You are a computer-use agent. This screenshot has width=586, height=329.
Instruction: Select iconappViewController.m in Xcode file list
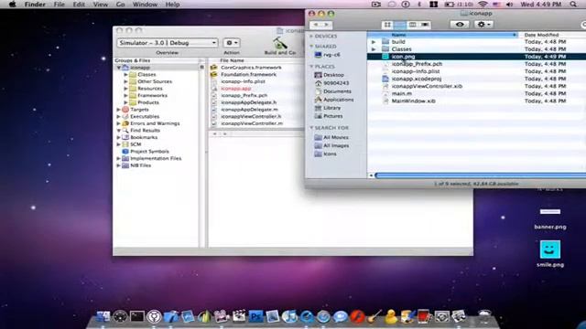click(x=252, y=123)
